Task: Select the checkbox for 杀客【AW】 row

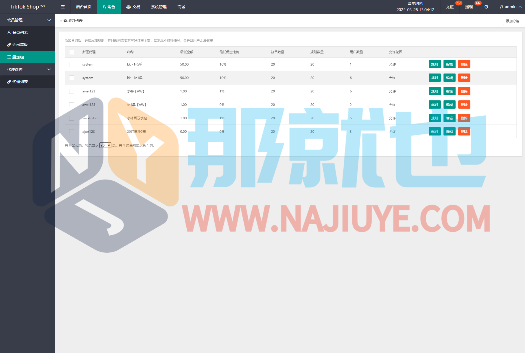Action: click(x=72, y=91)
